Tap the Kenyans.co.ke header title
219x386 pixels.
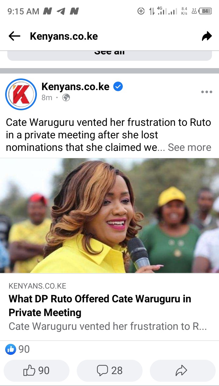click(64, 36)
